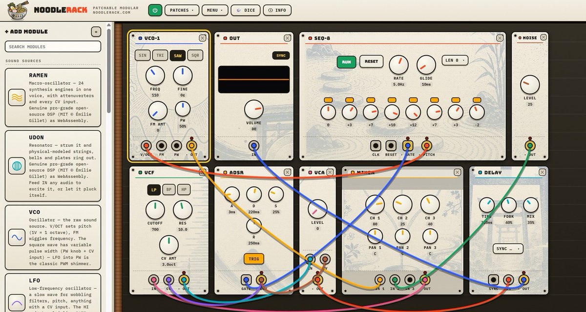Click VCF OUT jack
The height and width of the screenshot is (312, 586).
pyautogui.click(x=184, y=279)
